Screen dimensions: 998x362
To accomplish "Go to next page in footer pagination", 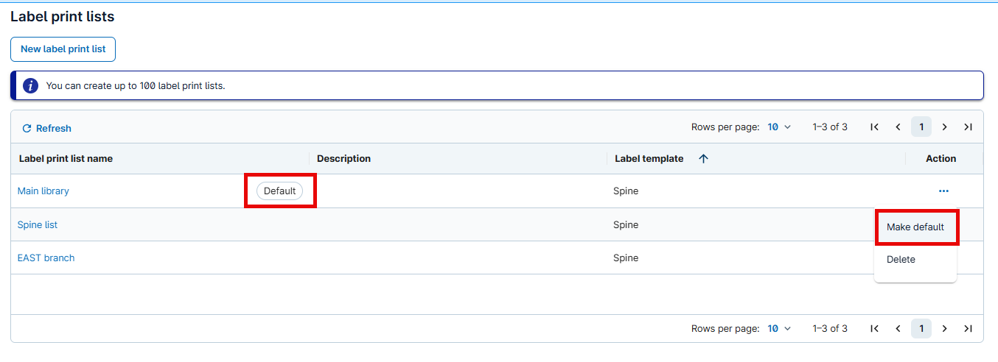I will [x=944, y=329].
